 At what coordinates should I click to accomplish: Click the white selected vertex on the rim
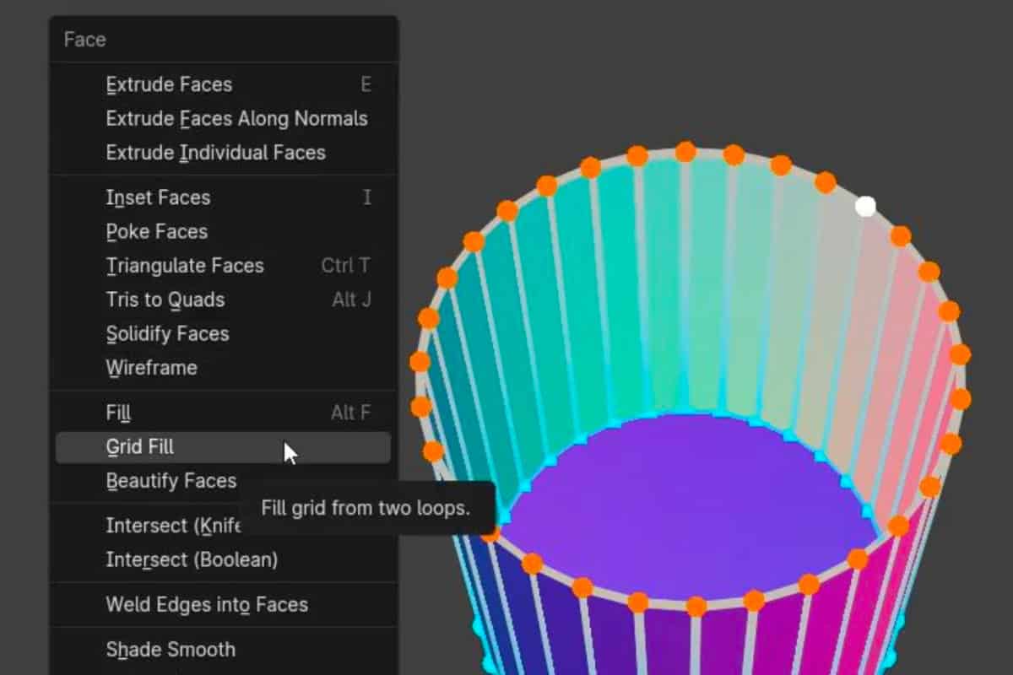(864, 205)
